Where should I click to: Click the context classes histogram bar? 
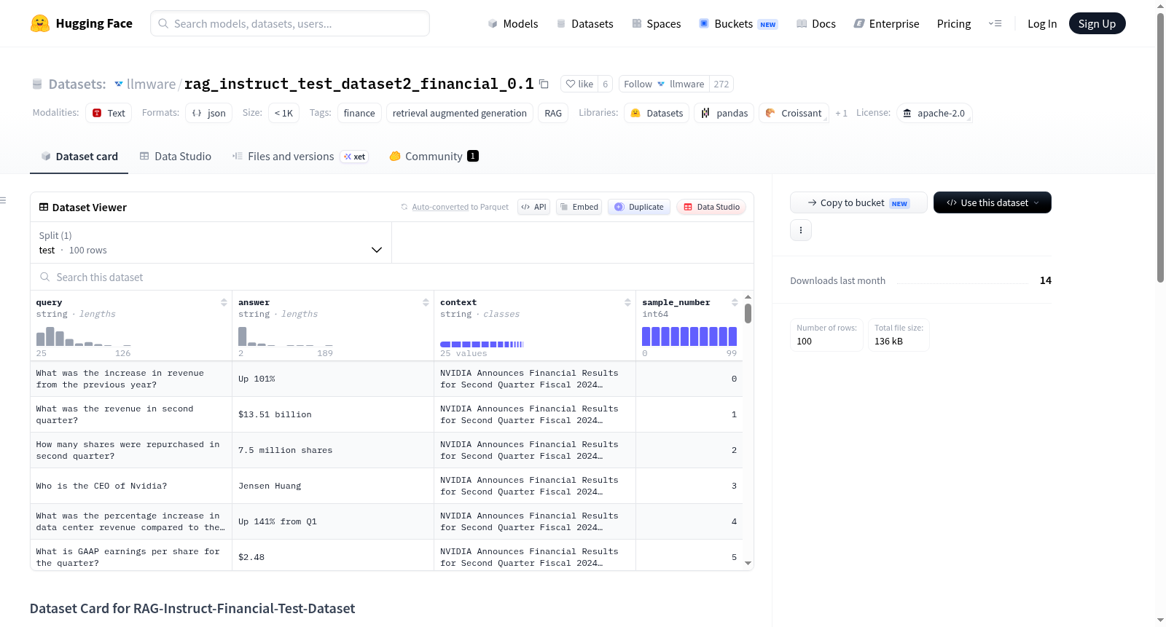(482, 344)
